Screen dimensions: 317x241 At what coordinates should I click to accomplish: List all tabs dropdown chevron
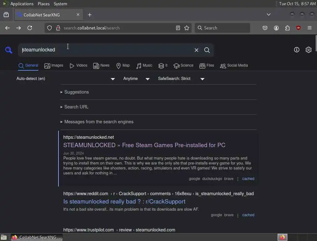[x=269, y=15]
